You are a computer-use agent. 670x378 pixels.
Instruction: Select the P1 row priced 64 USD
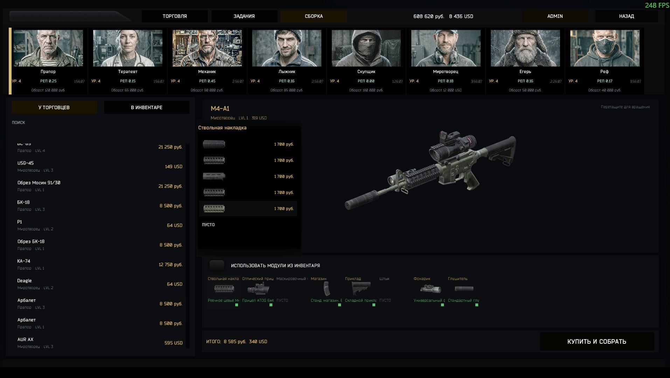tap(100, 225)
